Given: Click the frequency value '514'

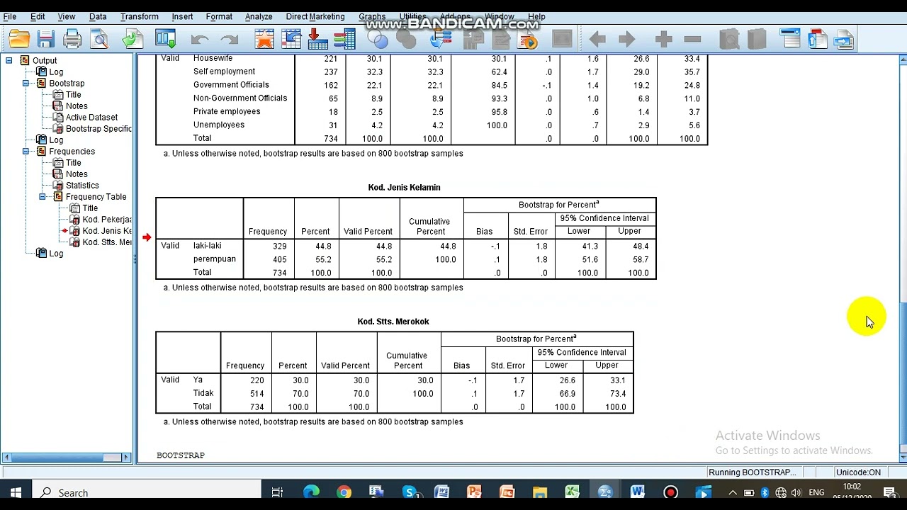Looking at the screenshot, I should click(257, 394).
